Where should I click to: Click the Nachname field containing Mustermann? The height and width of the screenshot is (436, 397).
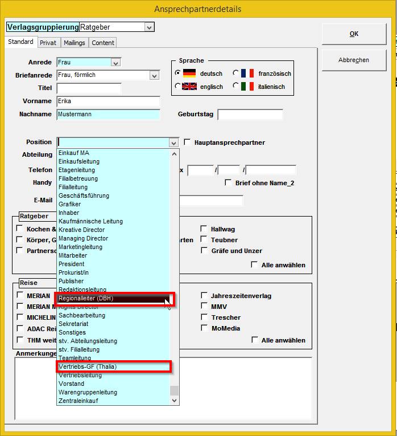[108, 115]
